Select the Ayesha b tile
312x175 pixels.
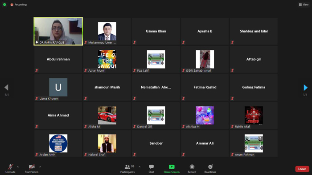pos(205,31)
